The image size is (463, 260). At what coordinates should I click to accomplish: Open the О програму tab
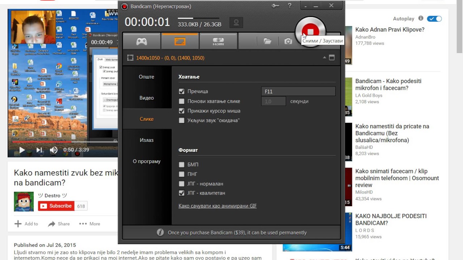[146, 161]
